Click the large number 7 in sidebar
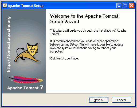Screen dimensions: 137x108 42,87
